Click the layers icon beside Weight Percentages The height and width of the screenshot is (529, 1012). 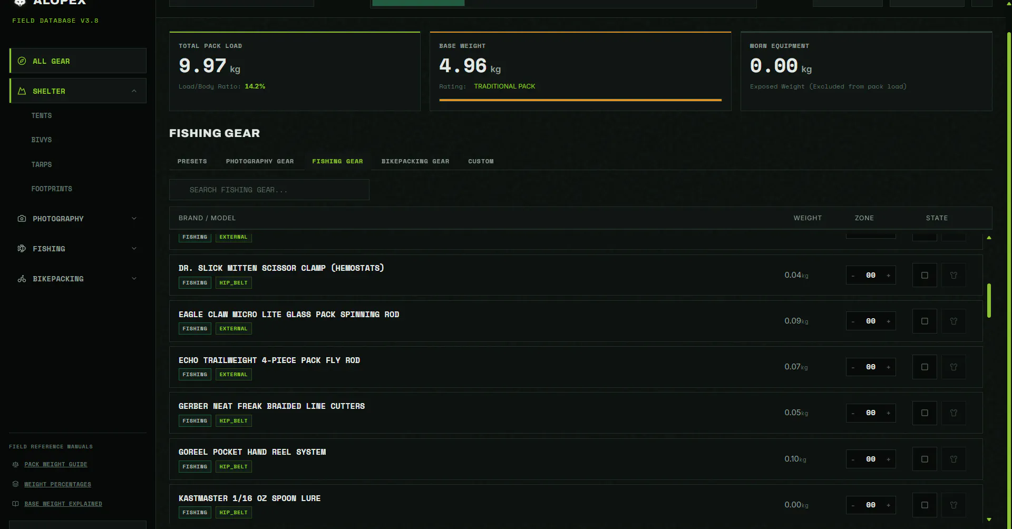coord(15,484)
